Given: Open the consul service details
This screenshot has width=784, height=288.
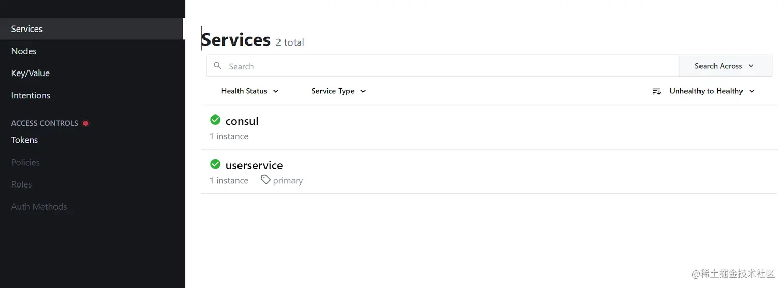Looking at the screenshot, I should (x=242, y=121).
